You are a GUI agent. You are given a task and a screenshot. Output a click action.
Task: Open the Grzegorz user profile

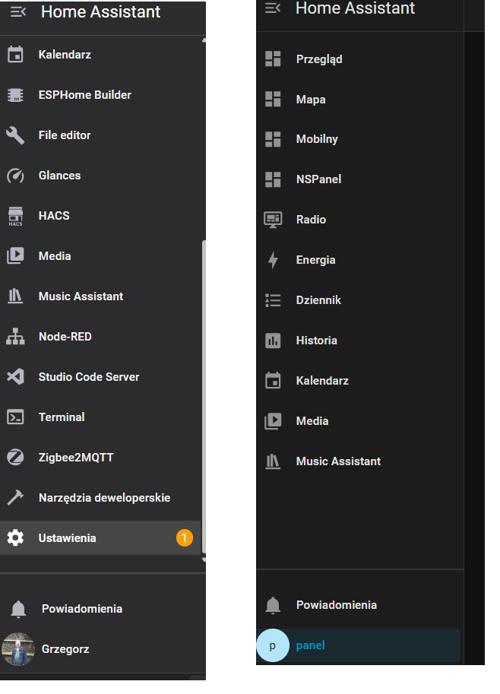pos(65,649)
